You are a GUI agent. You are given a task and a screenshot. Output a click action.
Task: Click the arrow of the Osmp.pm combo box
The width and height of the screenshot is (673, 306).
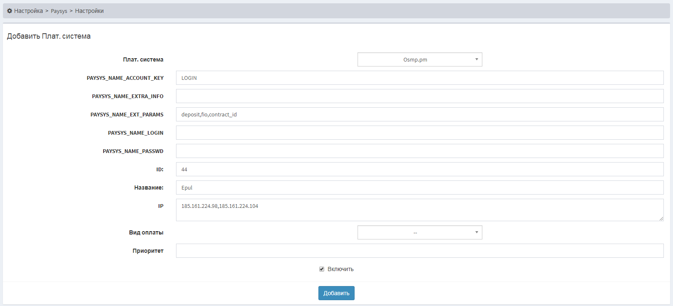[x=477, y=59]
